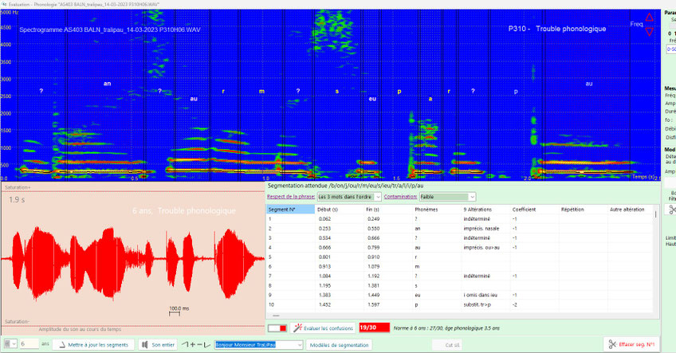
Task: Open the dropdown left of age field
Action: click(8, 344)
